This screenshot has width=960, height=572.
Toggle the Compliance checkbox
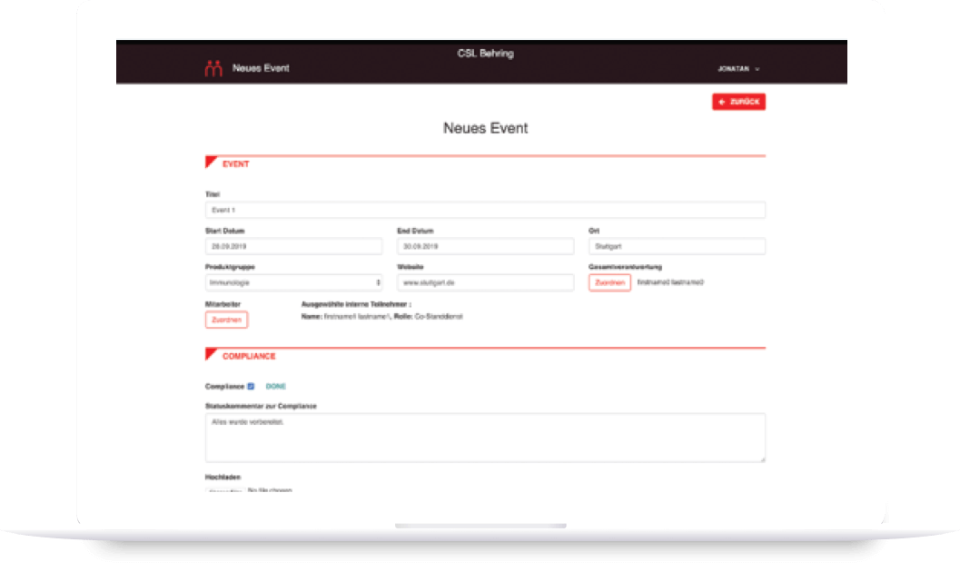[251, 386]
